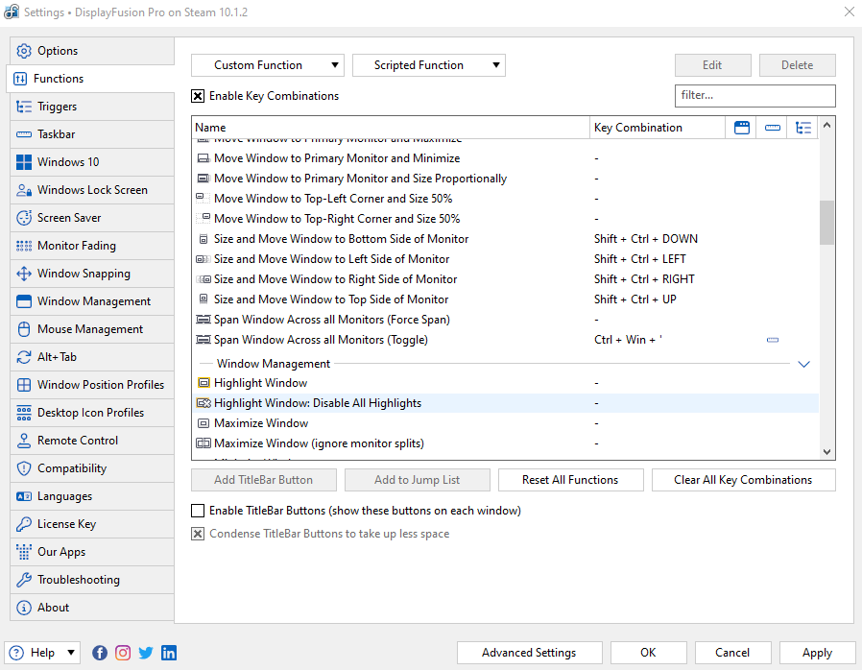
Task: Click the Twitter bird icon
Action: pos(146,653)
